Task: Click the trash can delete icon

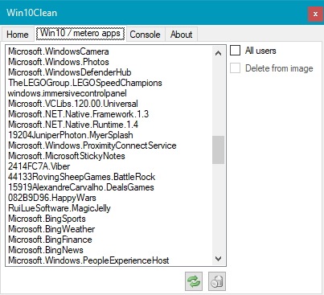Action: 217,281
